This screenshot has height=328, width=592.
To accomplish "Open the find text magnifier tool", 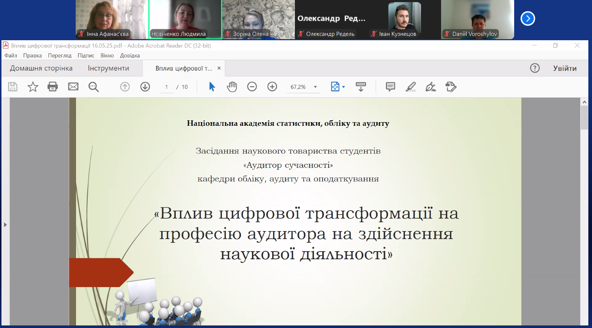I will pos(94,87).
